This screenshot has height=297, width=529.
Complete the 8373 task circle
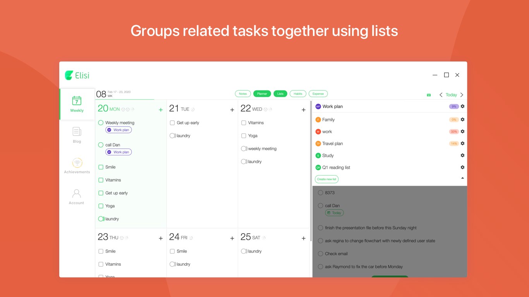click(320, 193)
